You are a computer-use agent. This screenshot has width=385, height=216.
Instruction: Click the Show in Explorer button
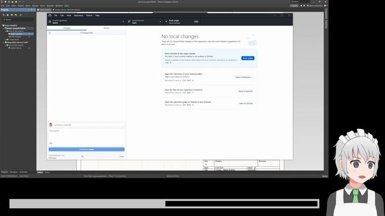tap(245, 91)
